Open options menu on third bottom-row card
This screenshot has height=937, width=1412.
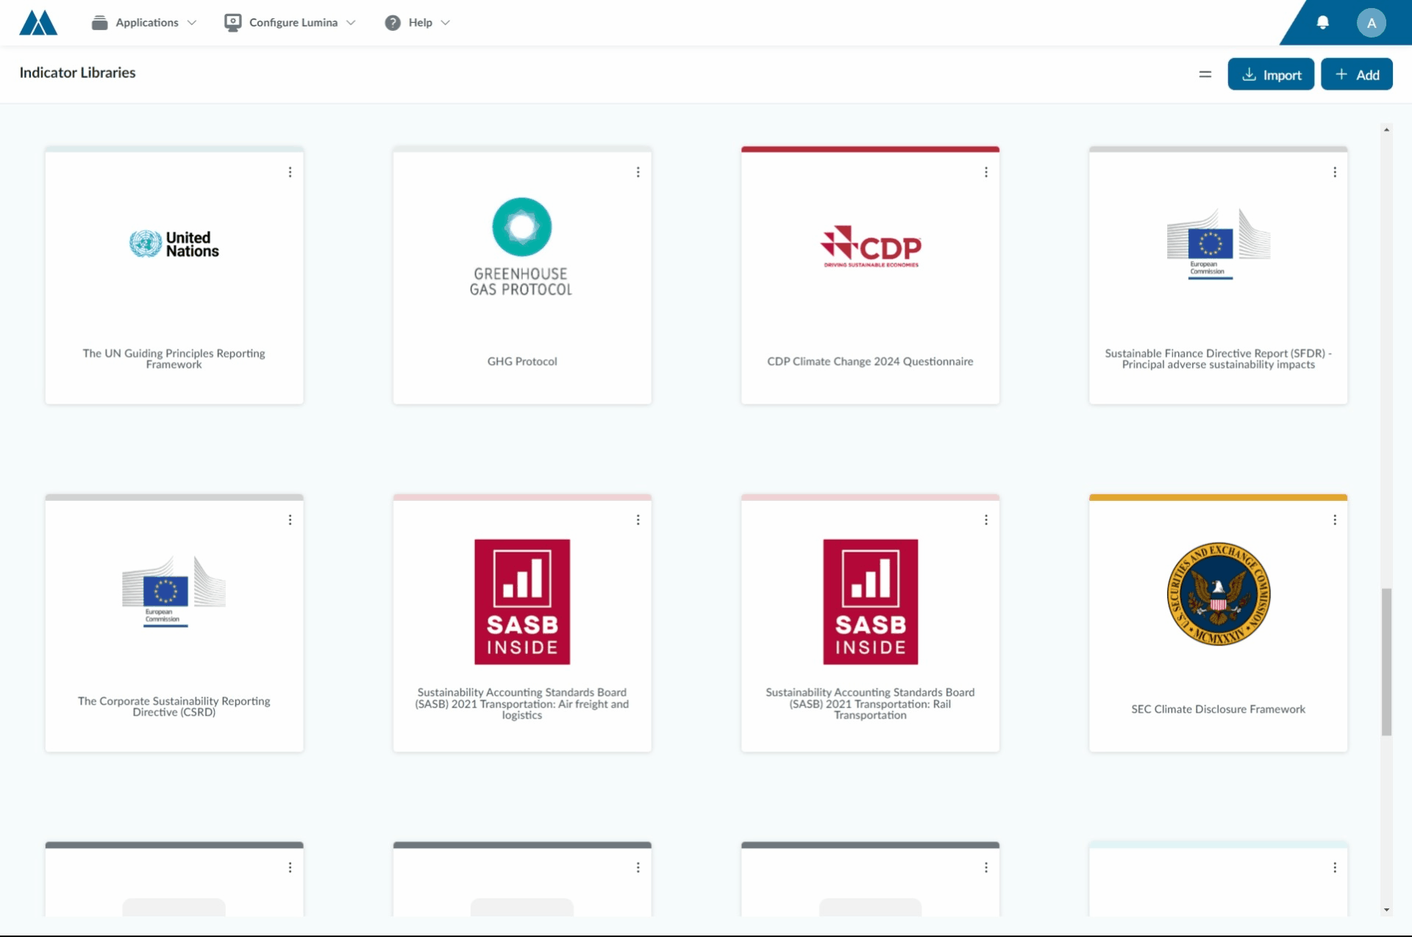click(985, 868)
